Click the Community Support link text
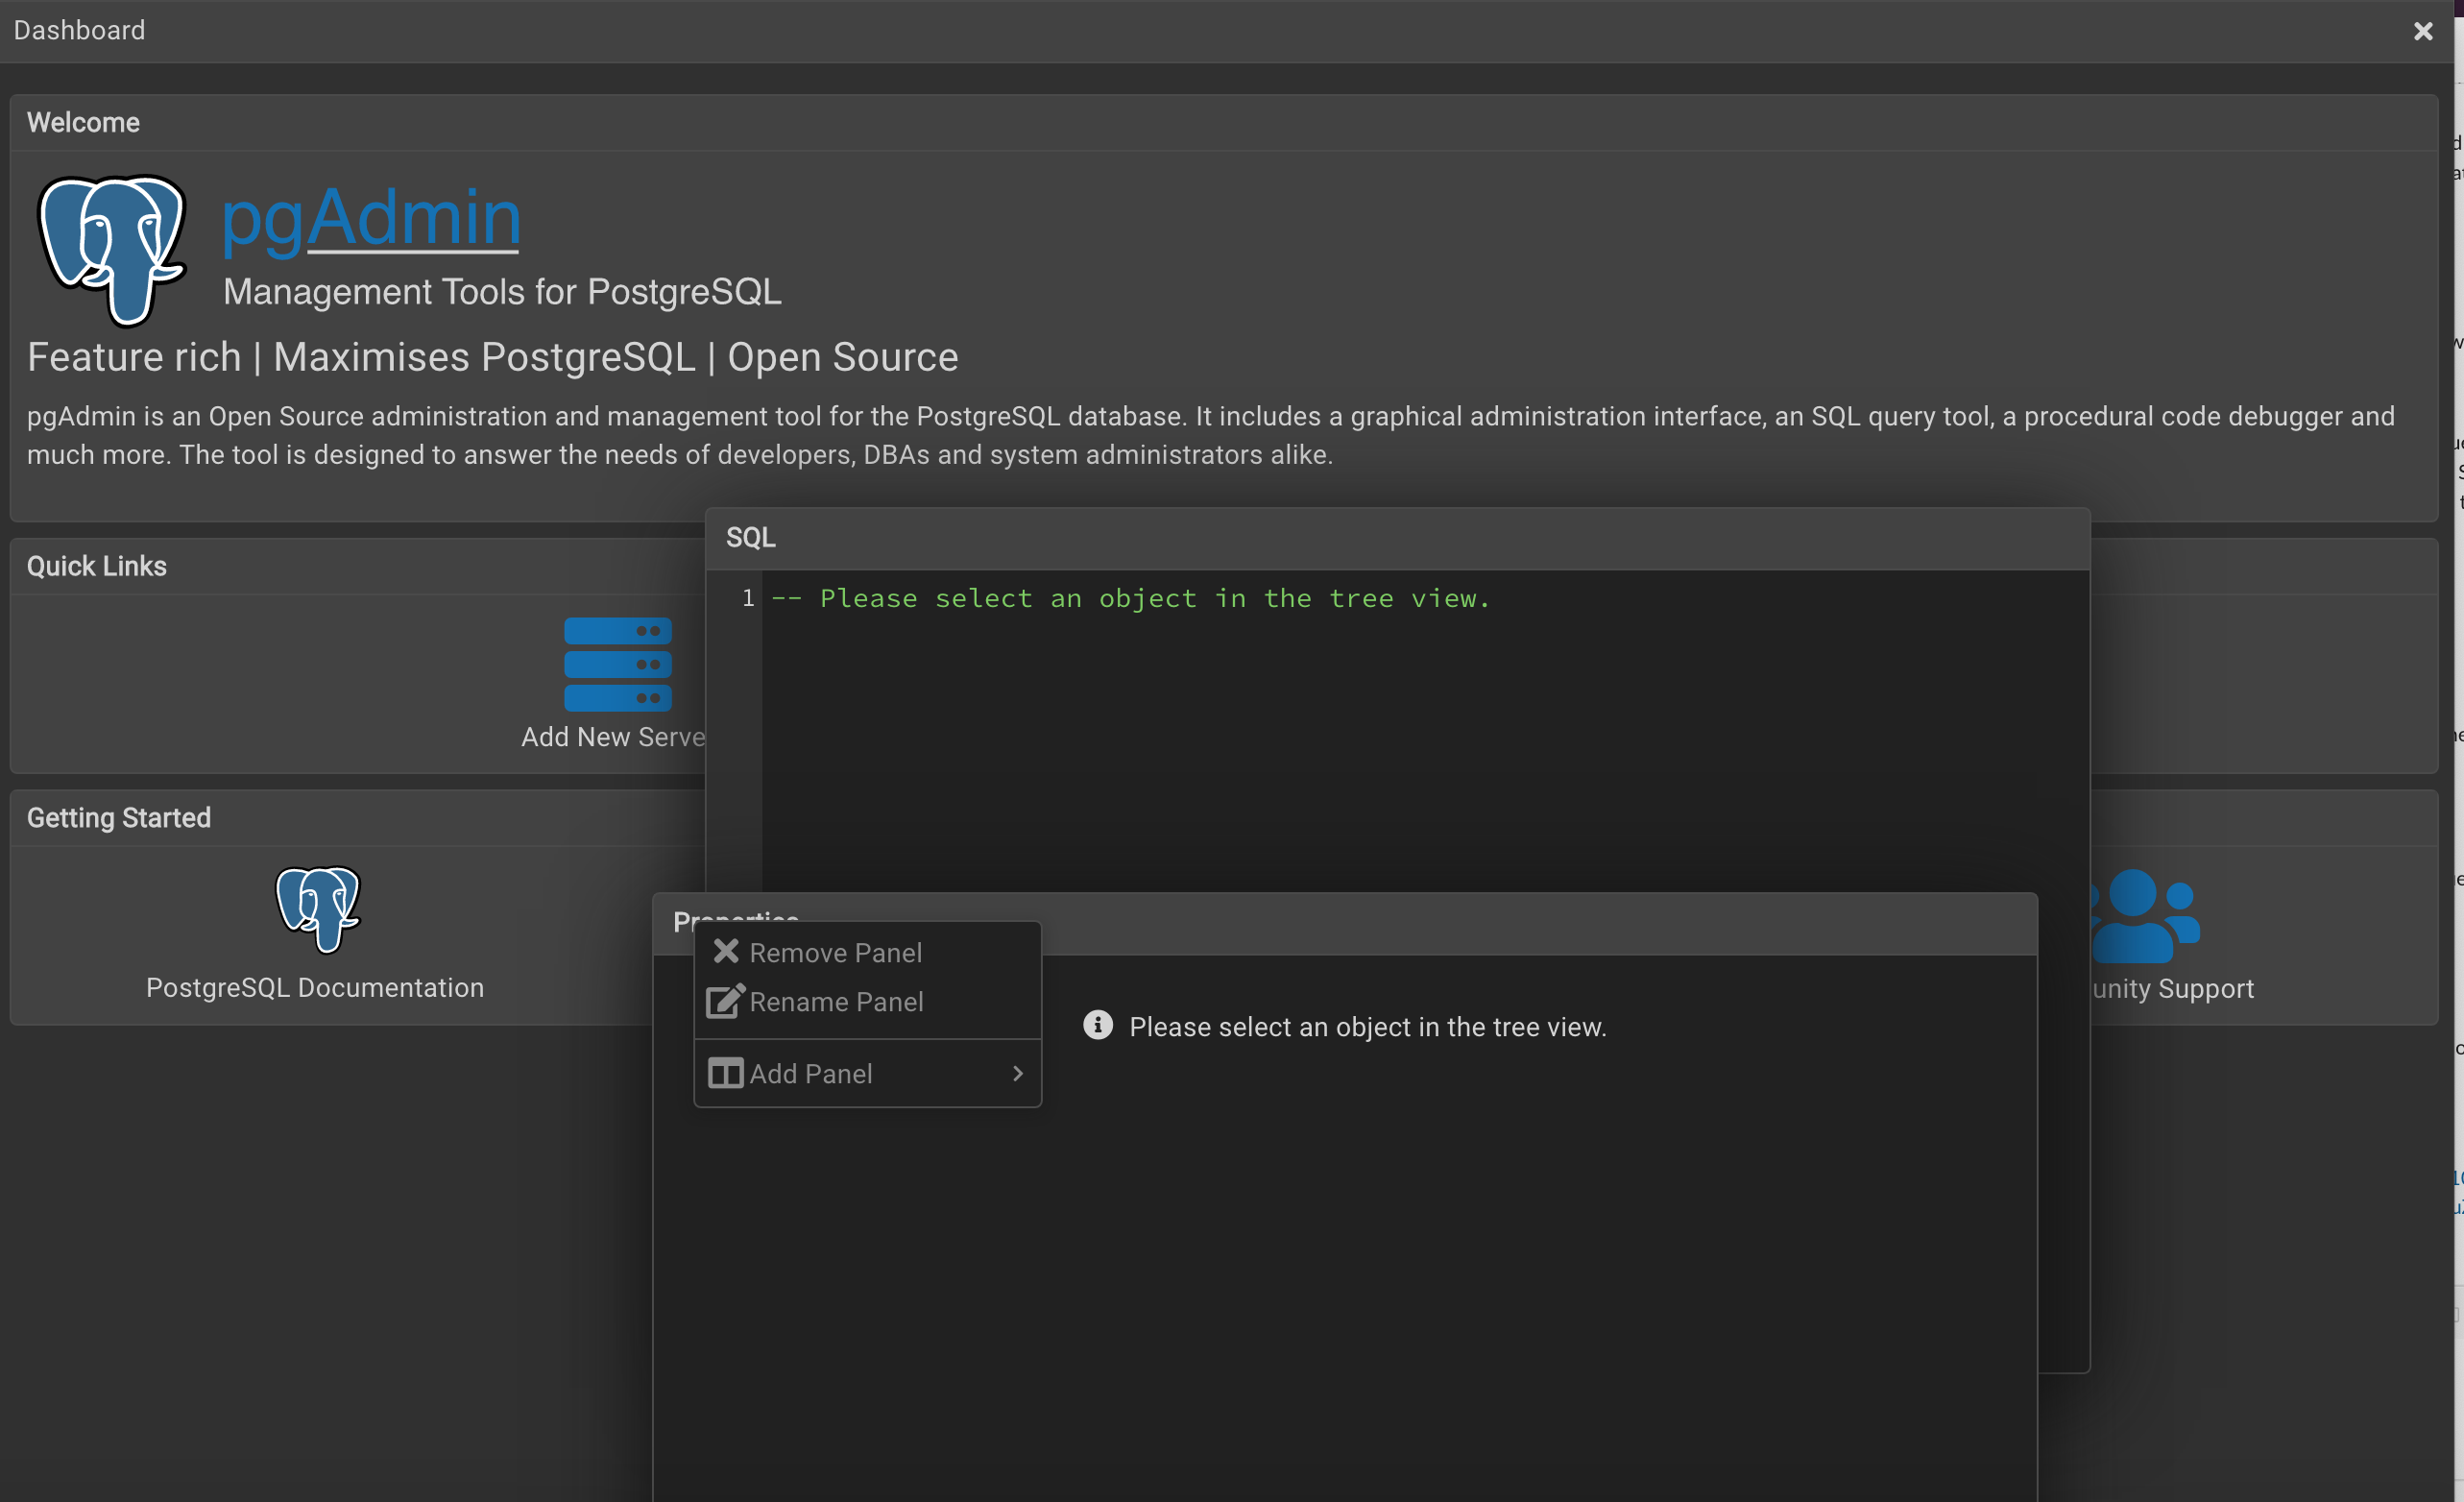 pos(2172,989)
